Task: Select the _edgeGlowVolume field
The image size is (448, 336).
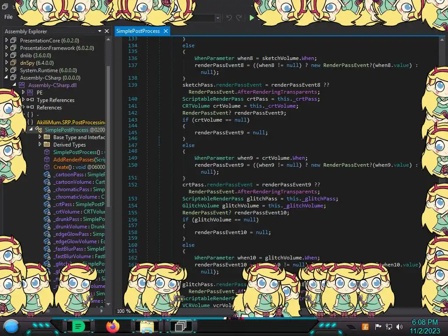Action: point(79,241)
